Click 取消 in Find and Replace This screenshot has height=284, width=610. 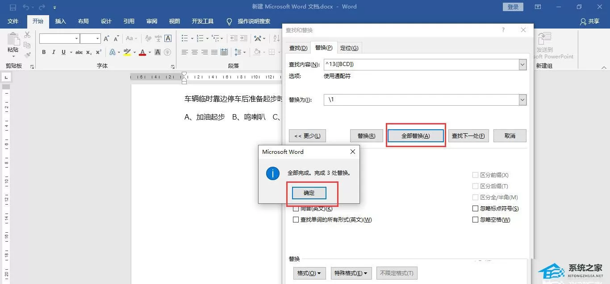(x=510, y=136)
